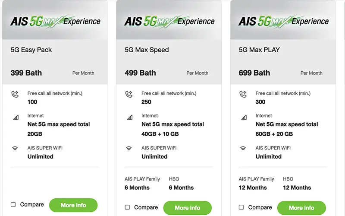Viewport: 345px width, 216px height.
Task: Check Compare box for 5G Max PLAY
Action: click(241, 207)
